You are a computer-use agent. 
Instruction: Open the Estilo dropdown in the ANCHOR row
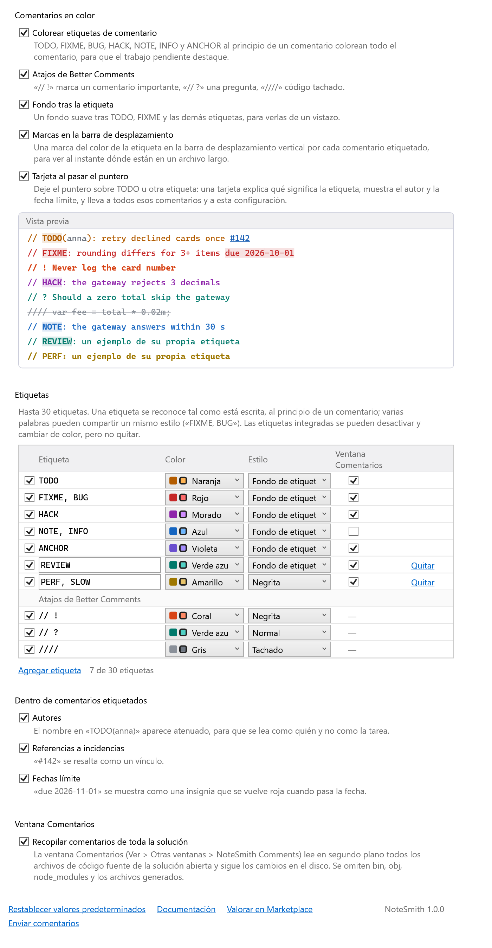pyautogui.click(x=289, y=549)
